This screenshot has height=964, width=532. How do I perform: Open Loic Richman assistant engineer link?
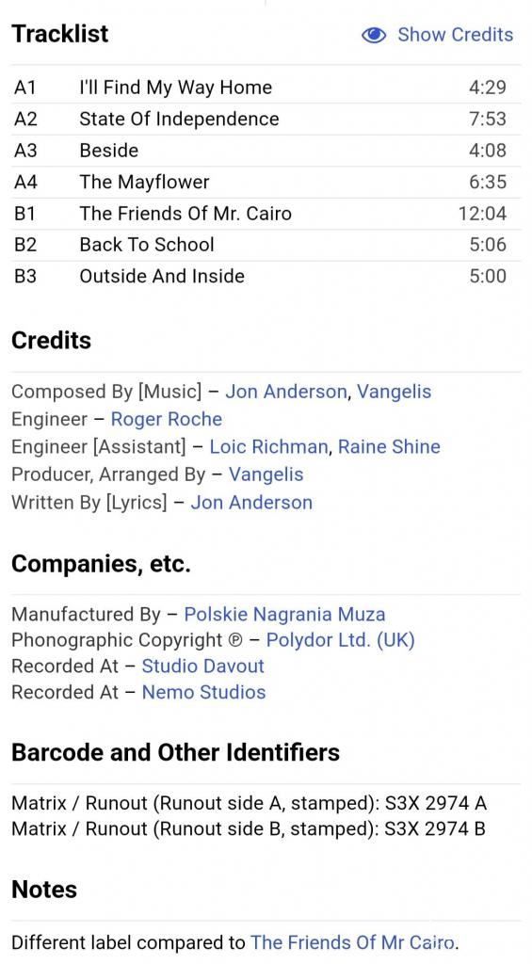(x=268, y=447)
